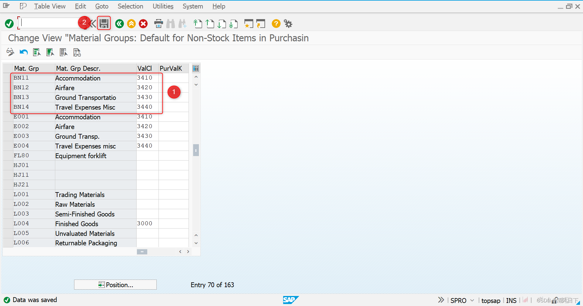Click the horizontal scrollbar thumb under table

[x=142, y=252]
